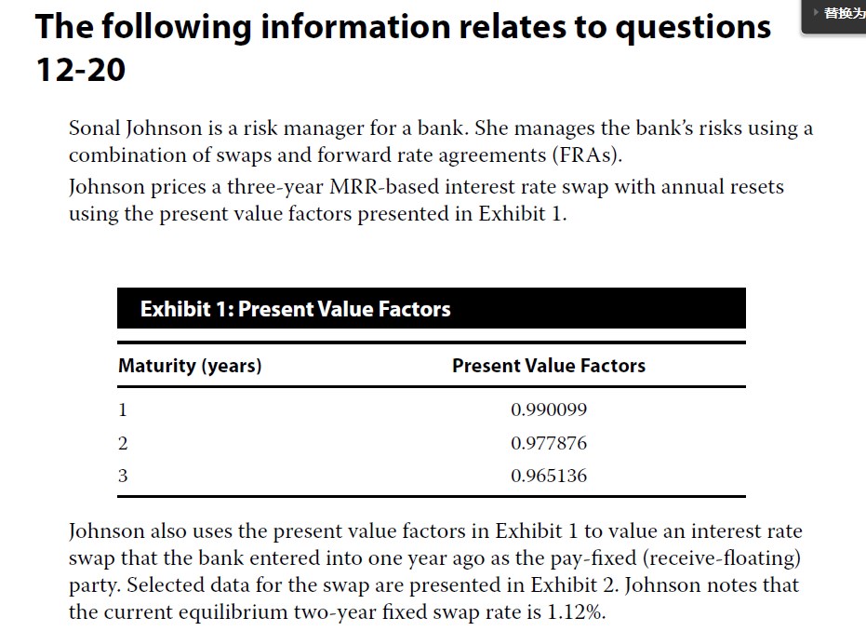Expand the 替换为 arrow triangle

815,14
